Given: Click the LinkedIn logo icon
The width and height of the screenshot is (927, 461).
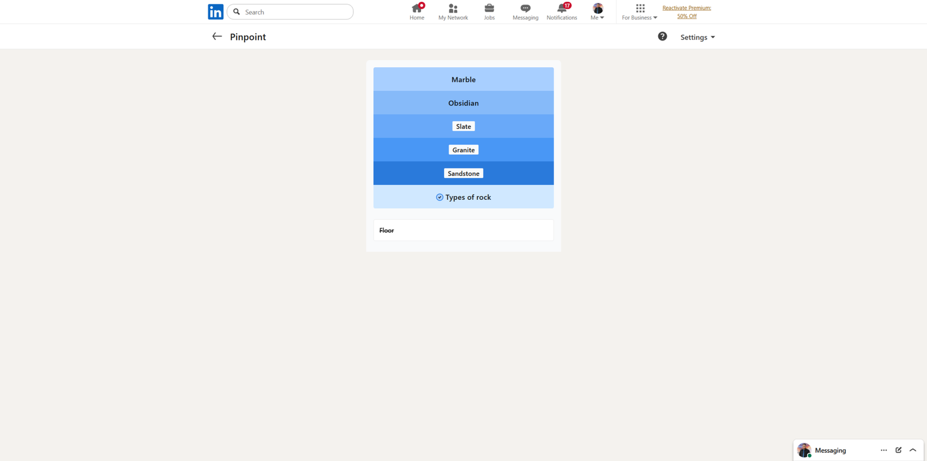Looking at the screenshot, I should pyautogui.click(x=216, y=12).
